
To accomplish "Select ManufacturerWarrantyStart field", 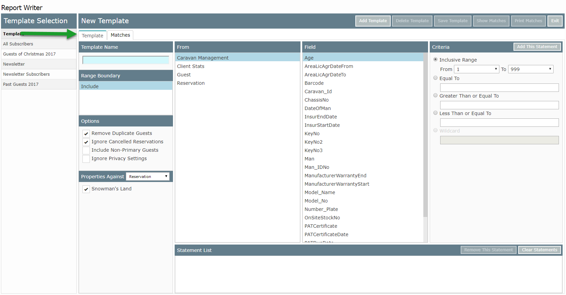I will [x=363, y=184].
